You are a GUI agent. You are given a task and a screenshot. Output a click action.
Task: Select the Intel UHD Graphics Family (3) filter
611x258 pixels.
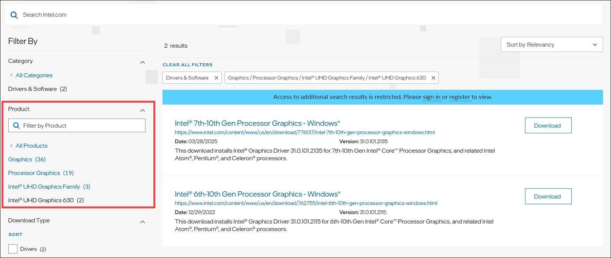49,187
